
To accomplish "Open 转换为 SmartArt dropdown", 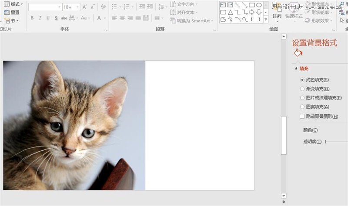I will pos(191,20).
